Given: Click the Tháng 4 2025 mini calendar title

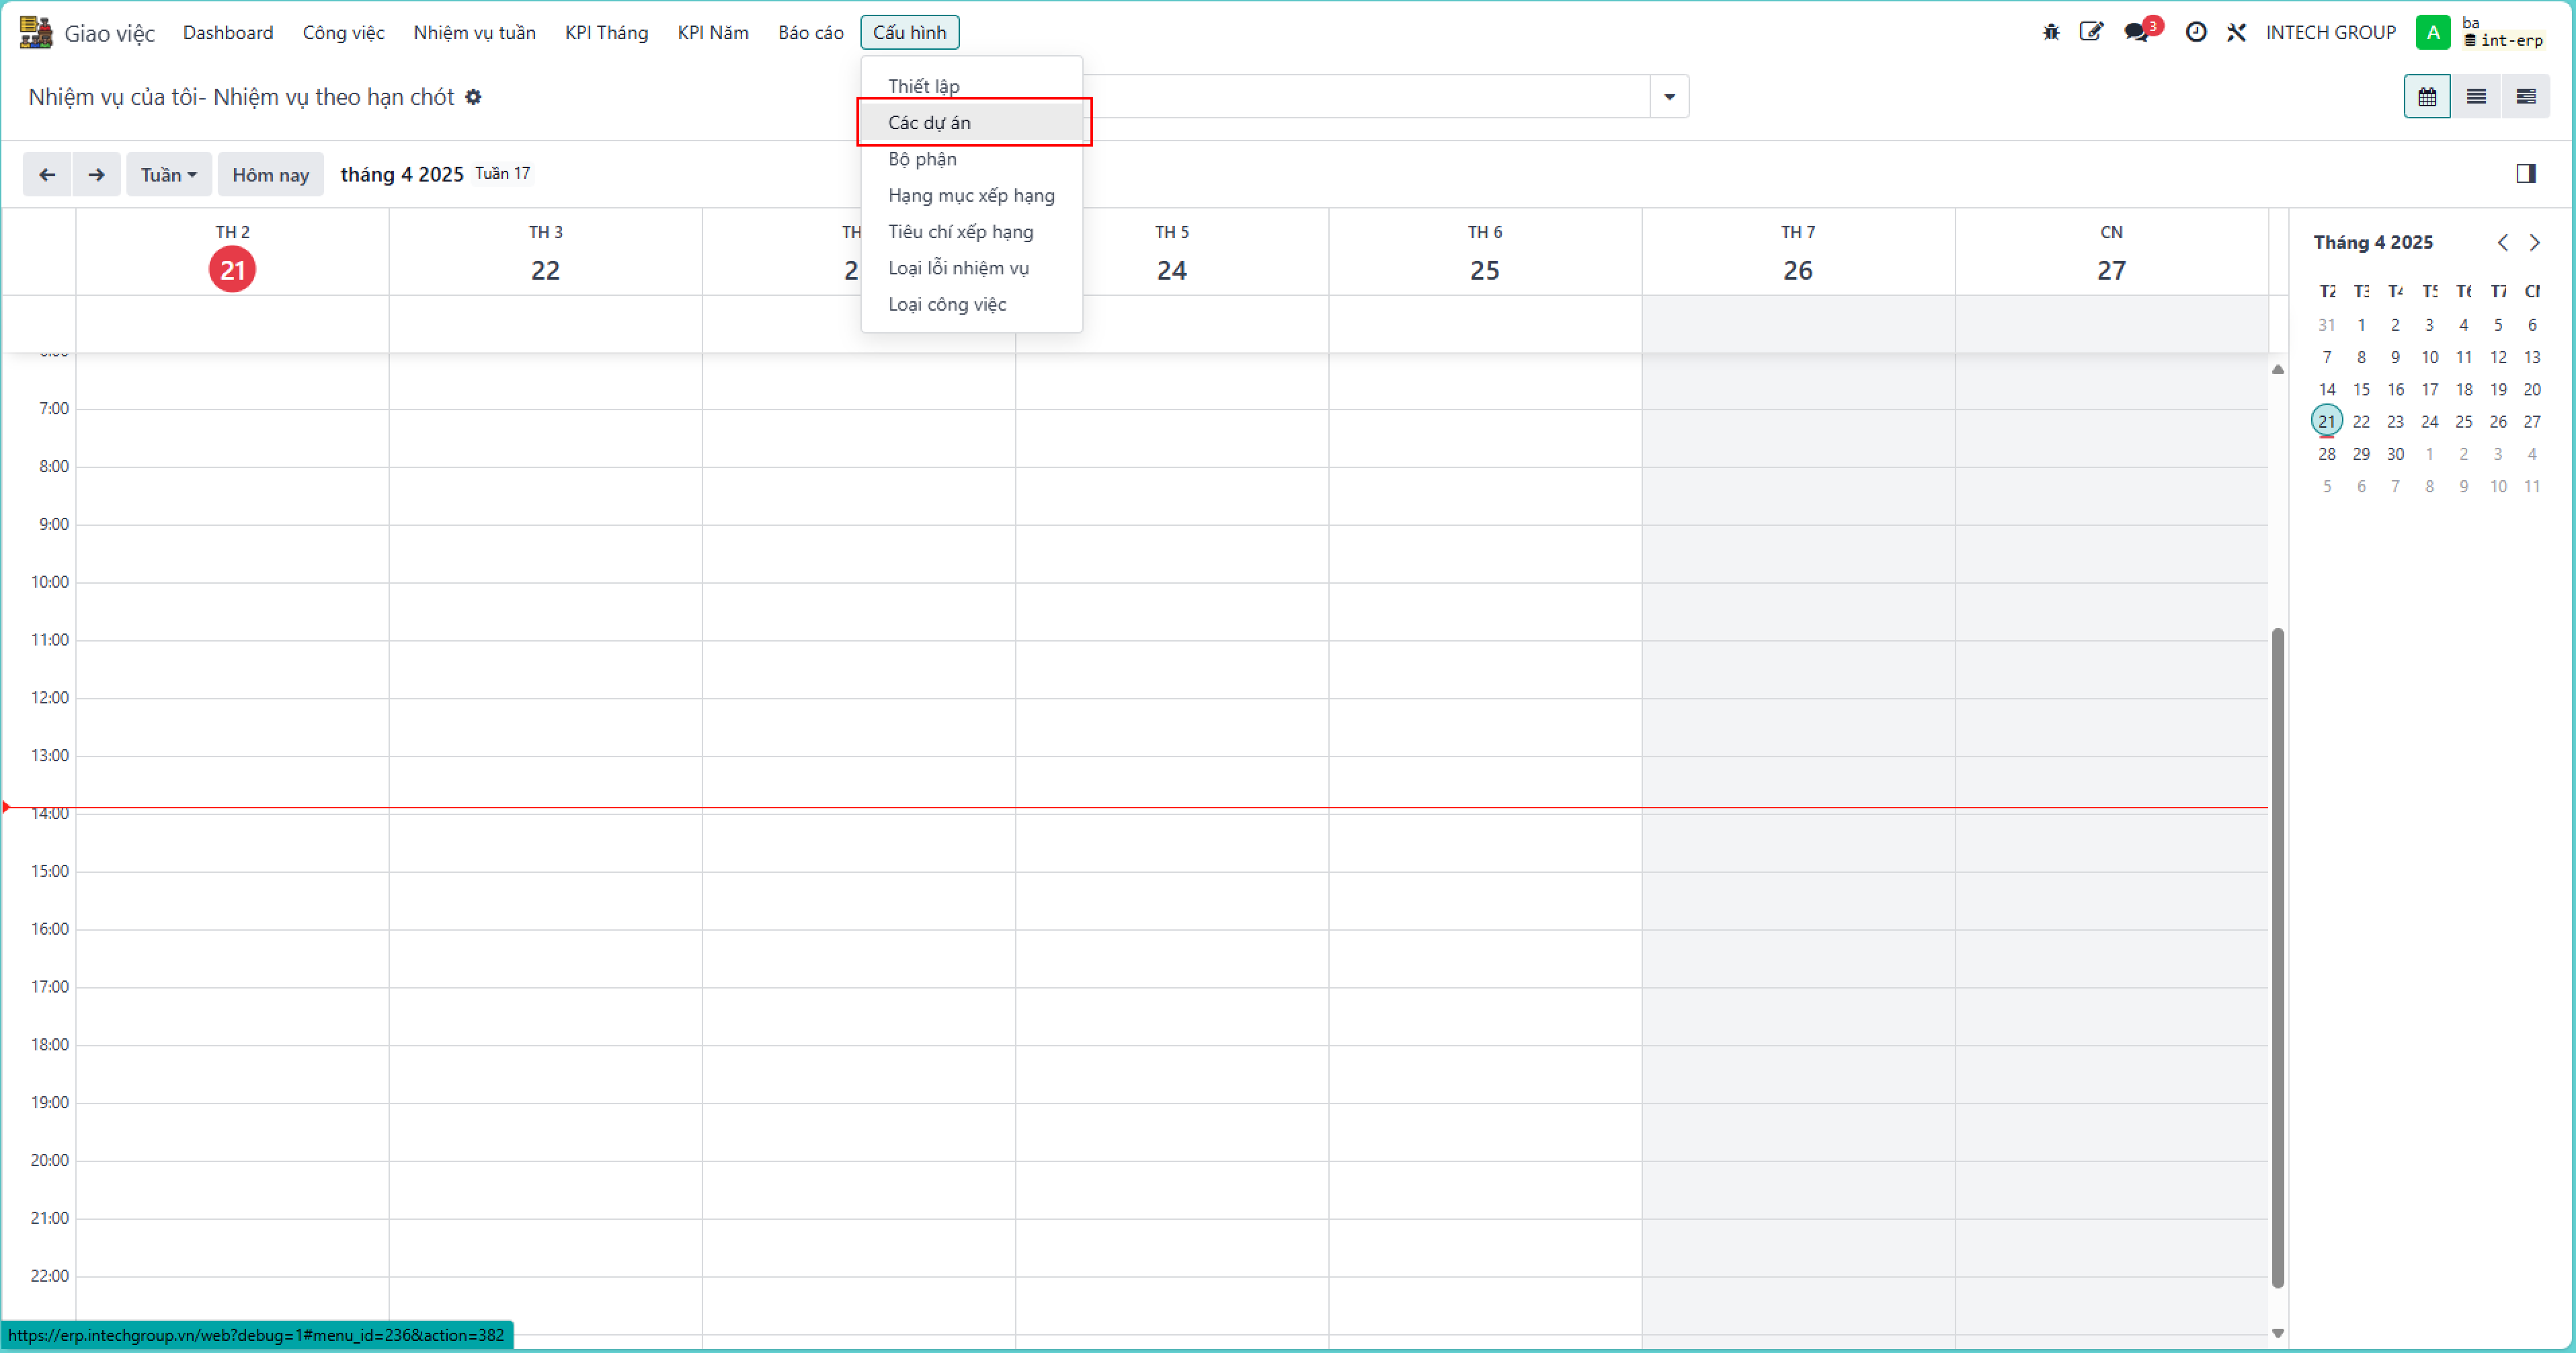Looking at the screenshot, I should [2373, 242].
